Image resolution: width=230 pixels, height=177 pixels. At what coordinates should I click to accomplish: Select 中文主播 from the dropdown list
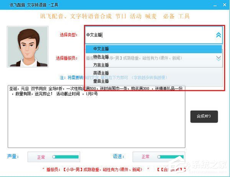click(x=154, y=49)
